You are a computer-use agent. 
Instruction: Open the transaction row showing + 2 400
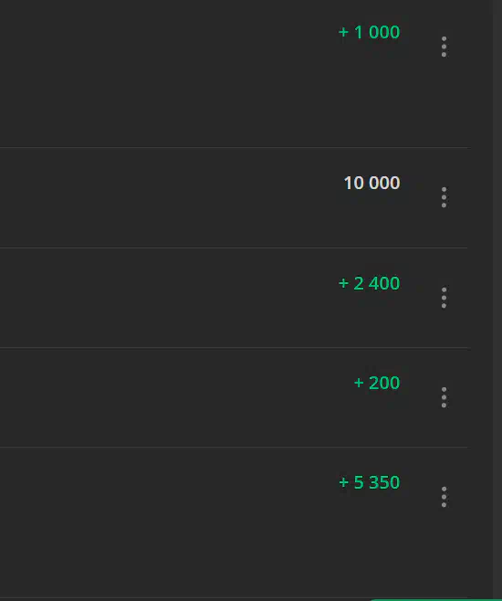[x=235, y=298]
